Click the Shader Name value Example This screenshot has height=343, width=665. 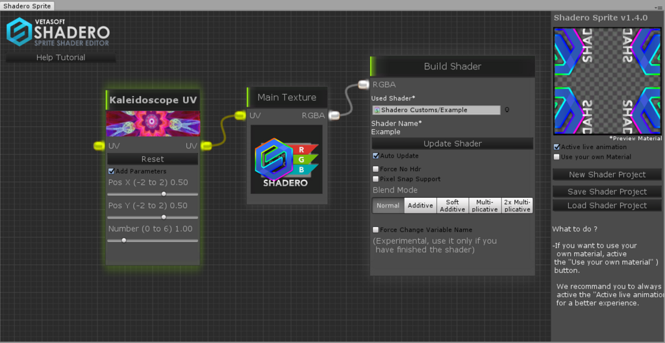(386, 132)
